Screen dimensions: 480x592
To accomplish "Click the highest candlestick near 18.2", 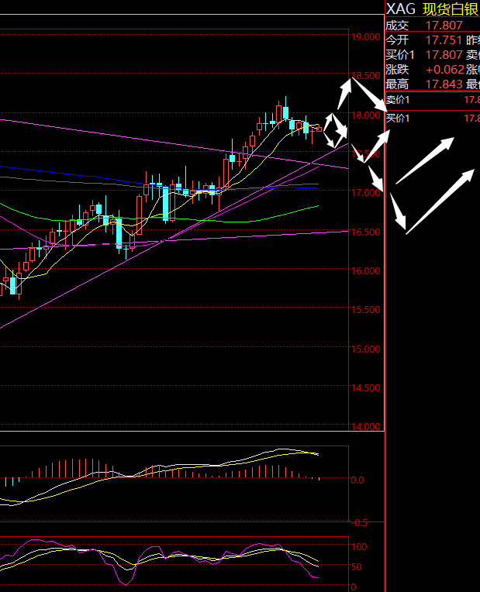I will pyautogui.click(x=285, y=113).
